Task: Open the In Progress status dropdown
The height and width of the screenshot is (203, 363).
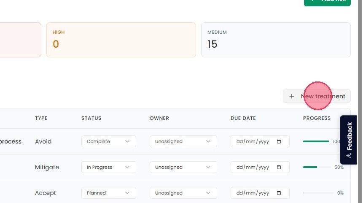Action: pos(109,167)
